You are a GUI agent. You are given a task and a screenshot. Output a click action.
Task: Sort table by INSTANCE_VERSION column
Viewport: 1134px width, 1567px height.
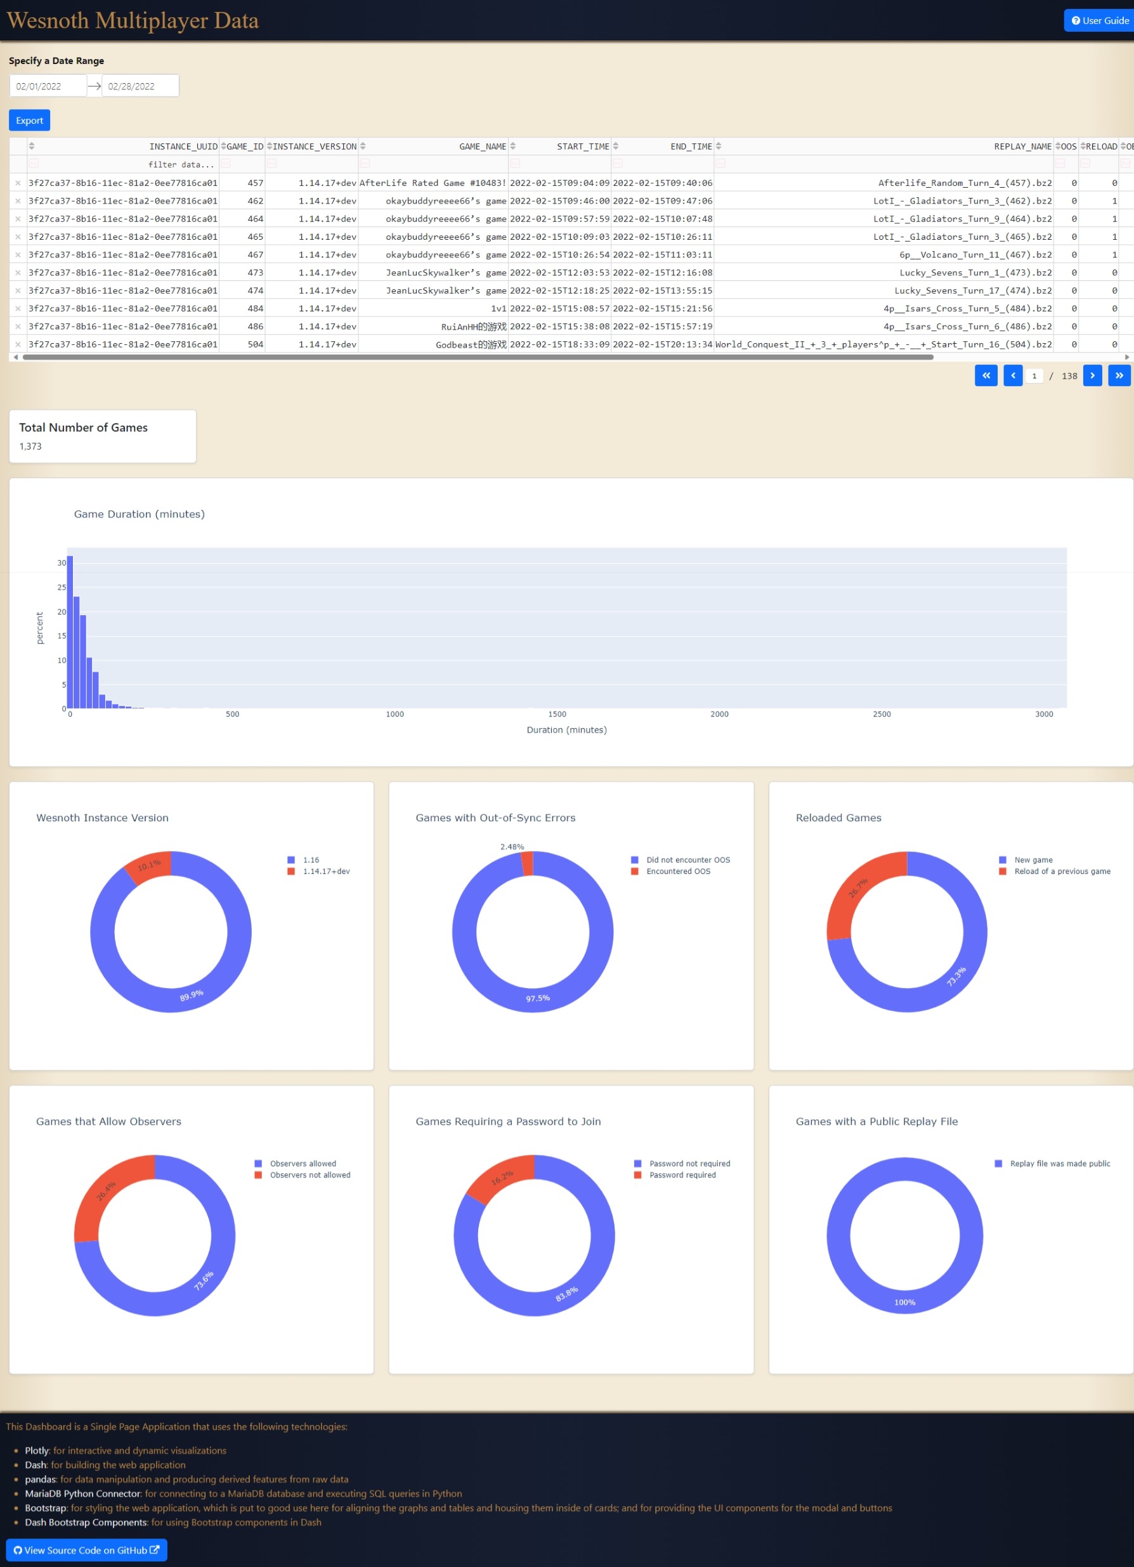[x=270, y=146]
